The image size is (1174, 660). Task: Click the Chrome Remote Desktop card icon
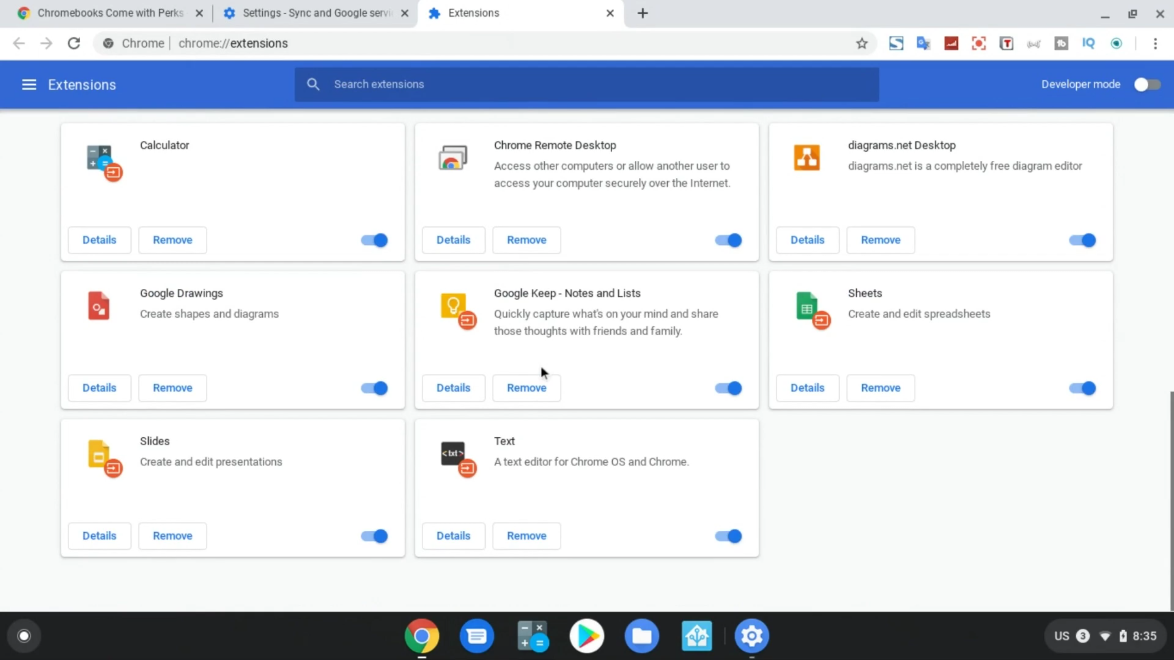tap(453, 158)
